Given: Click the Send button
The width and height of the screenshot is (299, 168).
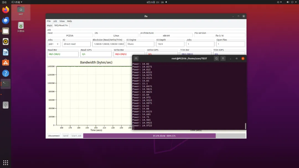Looking at the screenshot, I should [x=65, y=136].
